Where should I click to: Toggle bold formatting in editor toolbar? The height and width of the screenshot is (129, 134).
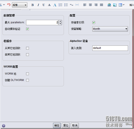(x=33, y=5)
